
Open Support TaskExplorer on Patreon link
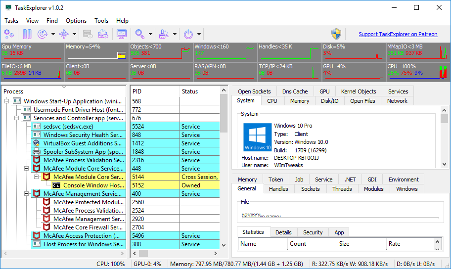(x=398, y=34)
